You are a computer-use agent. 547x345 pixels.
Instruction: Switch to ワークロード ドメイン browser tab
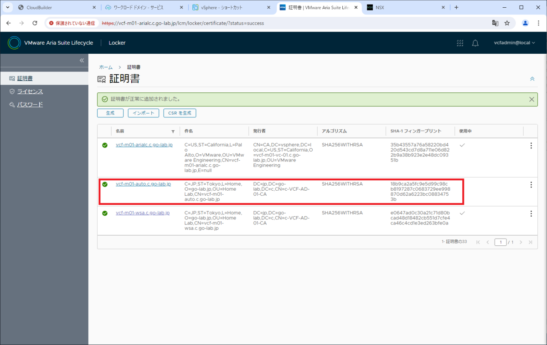144,8
